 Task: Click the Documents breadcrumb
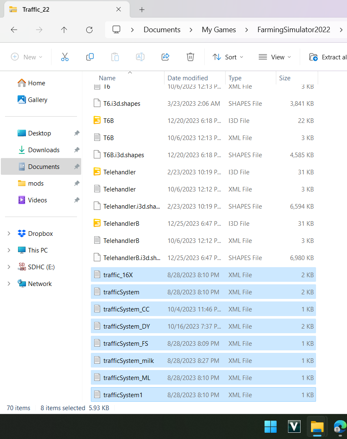pos(162,30)
